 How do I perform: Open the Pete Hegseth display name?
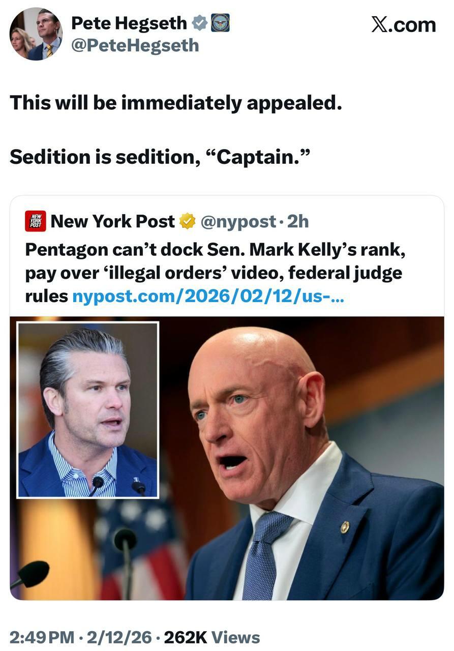point(129,23)
